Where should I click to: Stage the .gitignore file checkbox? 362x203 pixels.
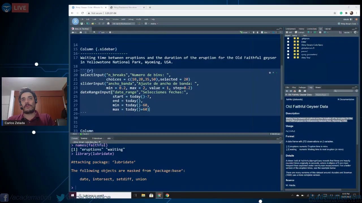click(x=288, y=39)
